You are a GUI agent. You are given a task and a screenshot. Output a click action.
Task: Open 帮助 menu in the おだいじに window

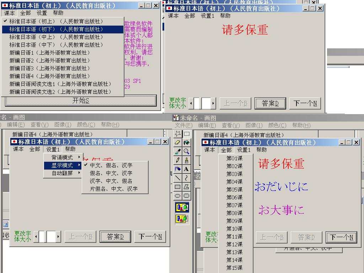[261, 150]
